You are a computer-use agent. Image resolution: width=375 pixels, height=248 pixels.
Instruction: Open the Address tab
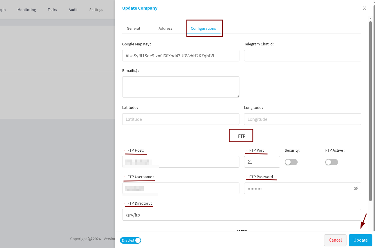point(165,28)
